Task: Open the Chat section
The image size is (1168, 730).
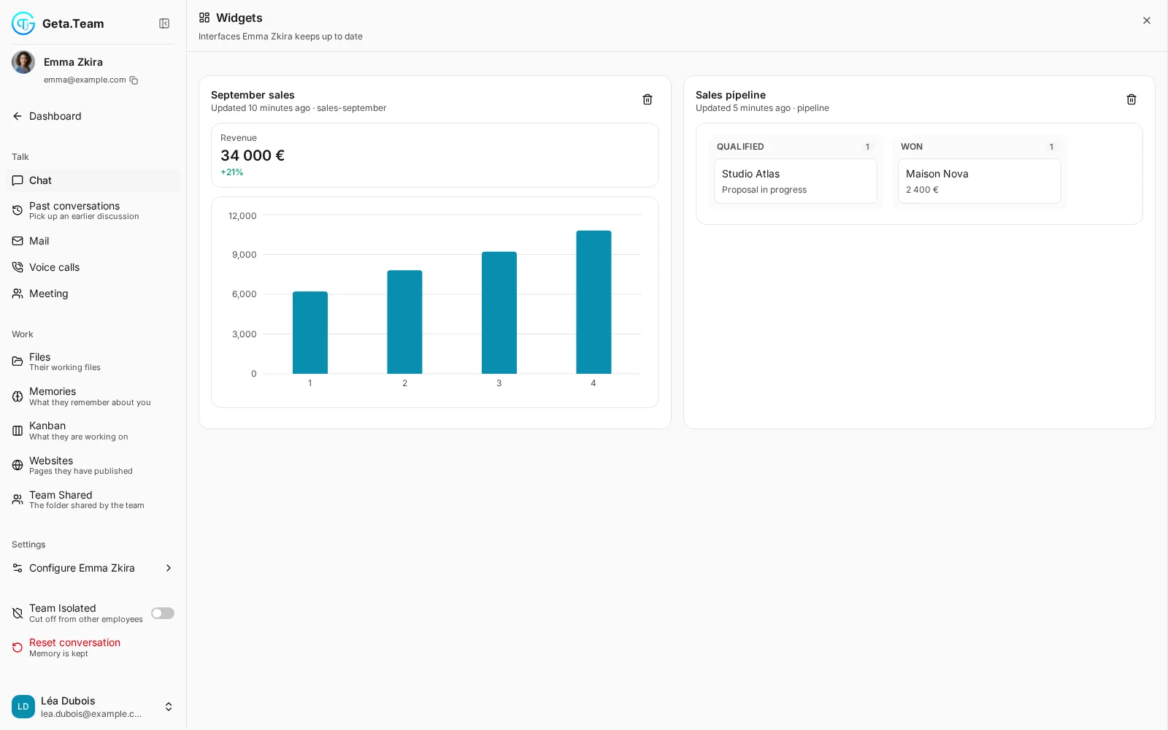Action: tap(93, 180)
